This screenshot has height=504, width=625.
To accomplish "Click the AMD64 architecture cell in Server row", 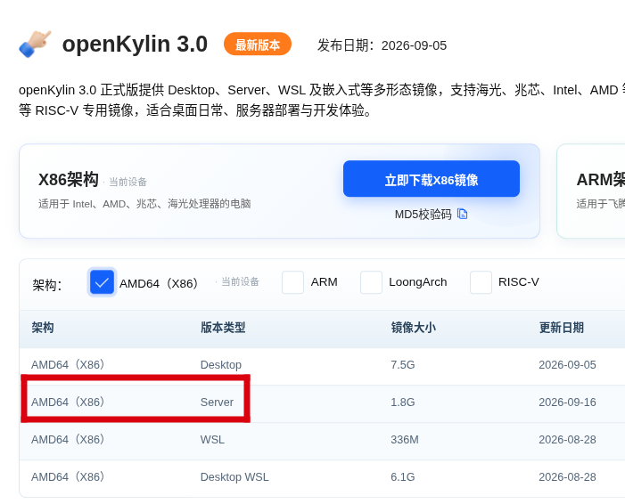I will click(68, 402).
